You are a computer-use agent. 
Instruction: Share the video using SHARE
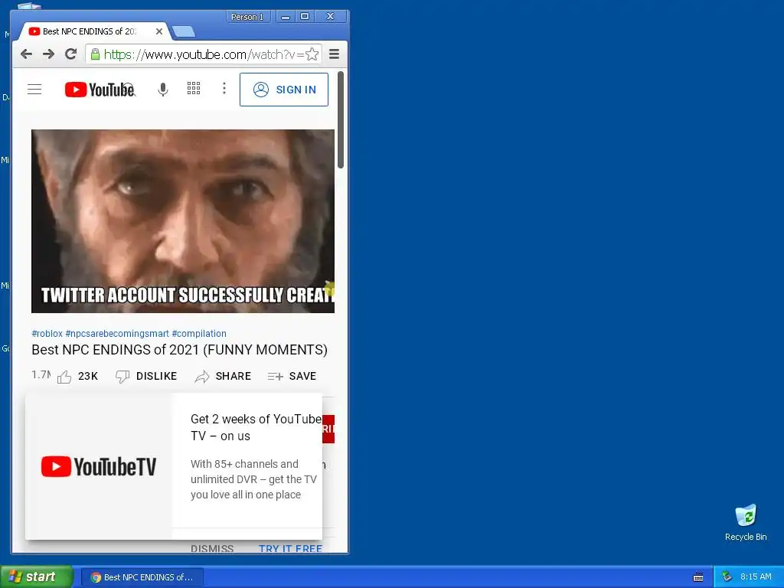click(223, 376)
